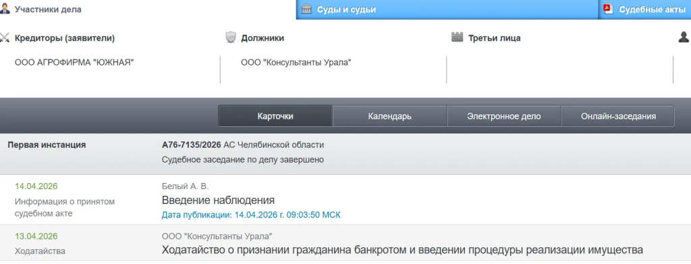Click the Третьи лица heading
Image resolution: width=691 pixels, height=264 pixels.
click(495, 38)
